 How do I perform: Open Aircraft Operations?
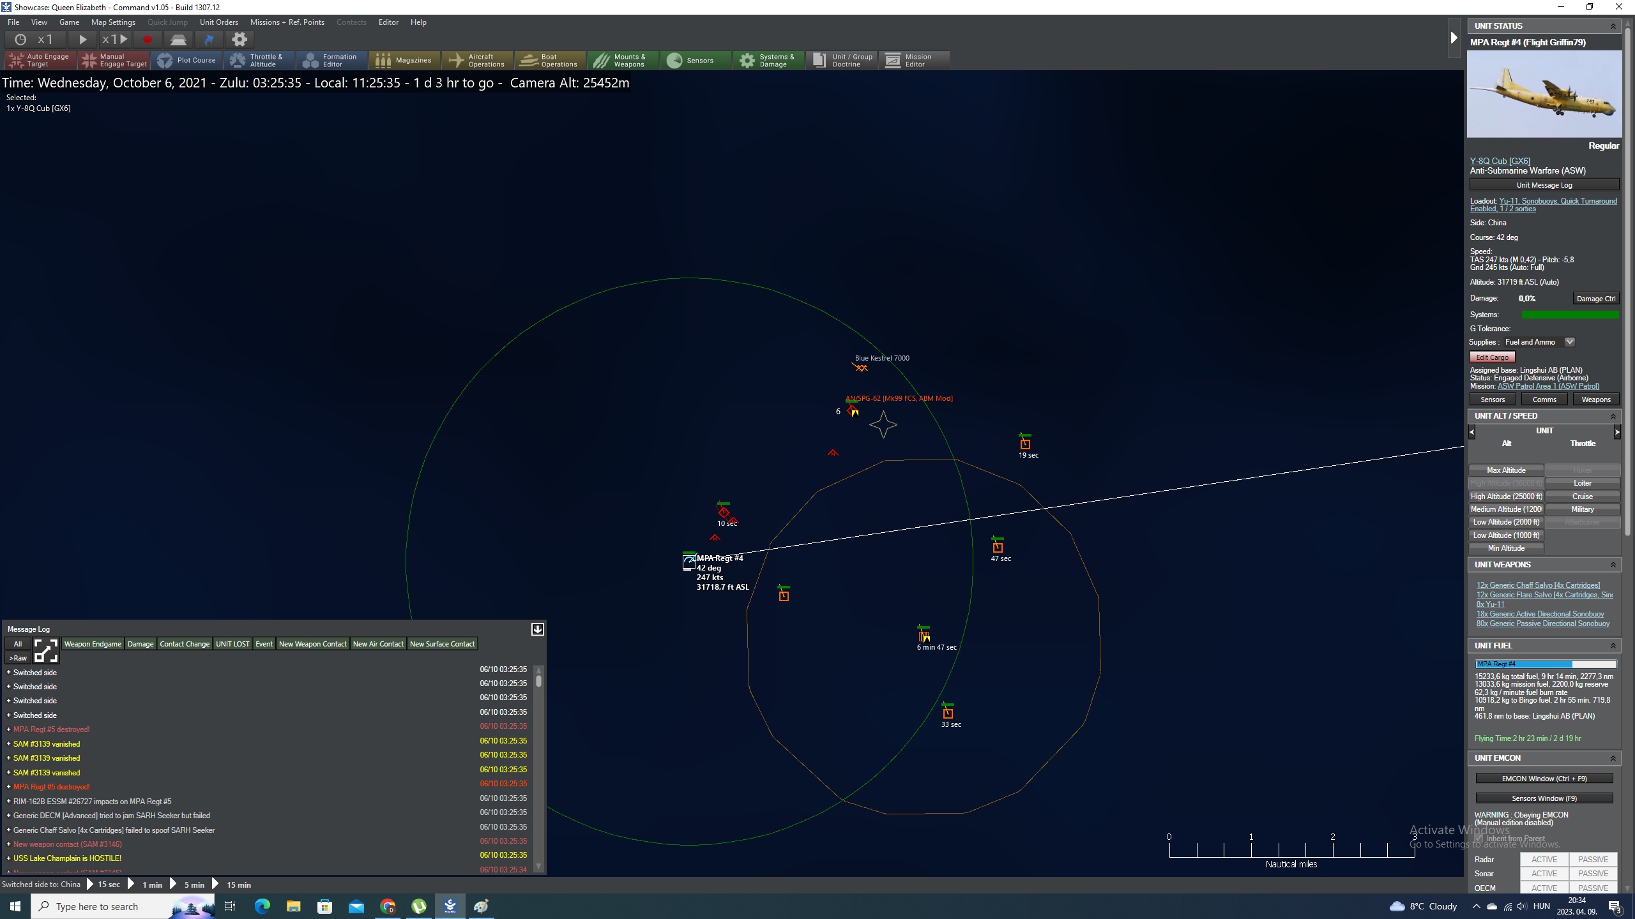[x=478, y=61]
